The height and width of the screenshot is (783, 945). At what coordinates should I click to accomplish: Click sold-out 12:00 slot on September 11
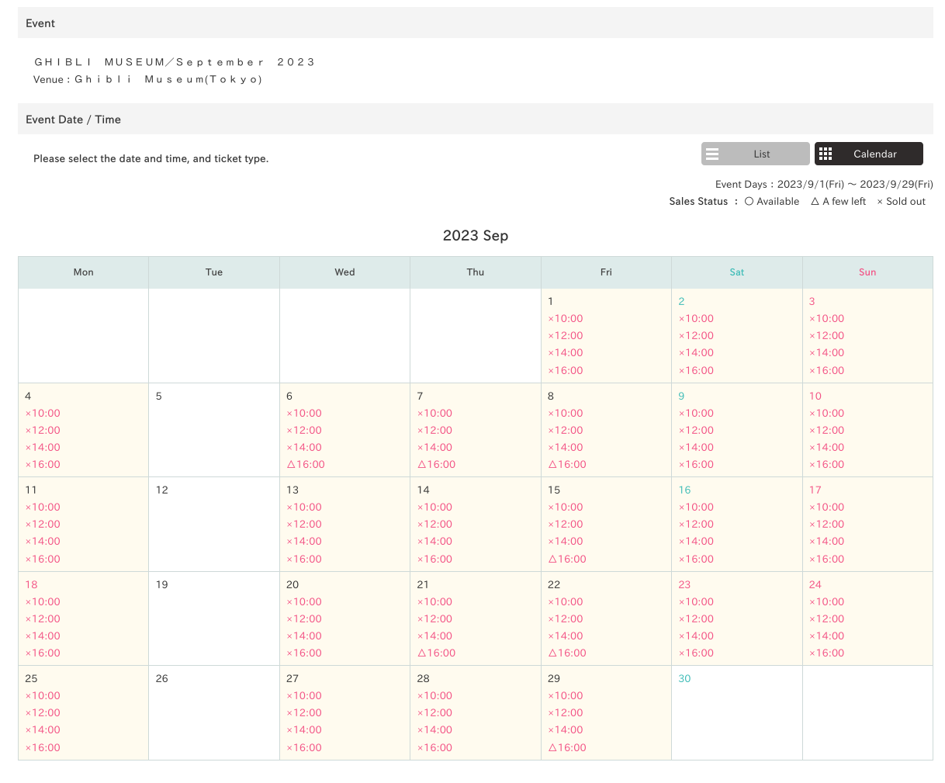43,524
